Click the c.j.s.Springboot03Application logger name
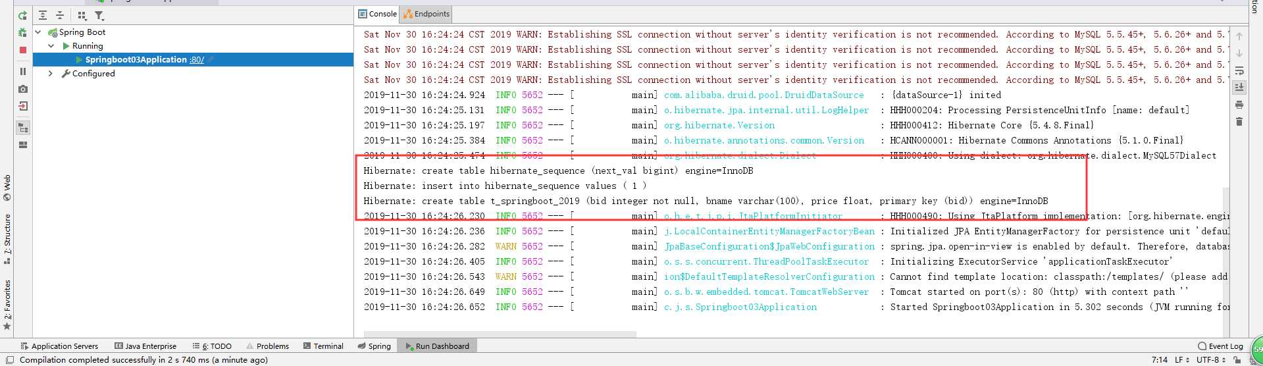 740,307
